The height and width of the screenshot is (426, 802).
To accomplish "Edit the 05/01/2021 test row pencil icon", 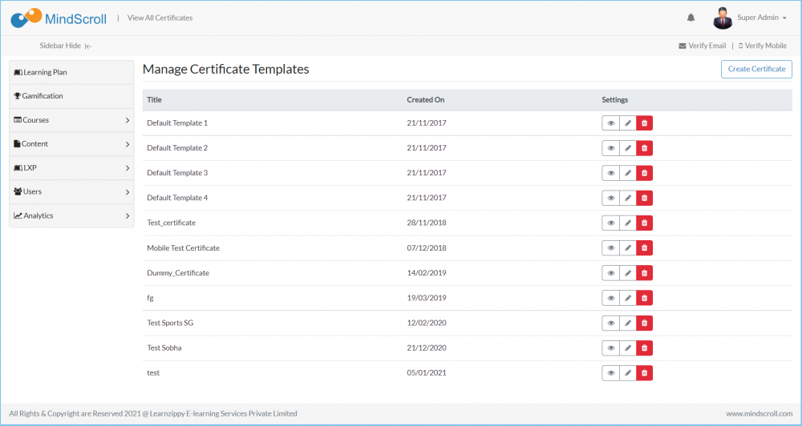I will tap(628, 373).
